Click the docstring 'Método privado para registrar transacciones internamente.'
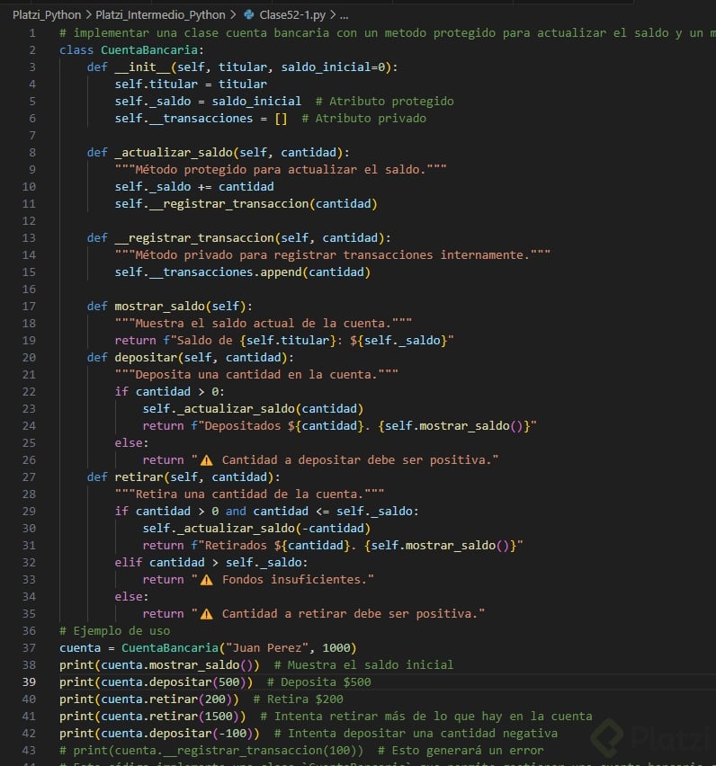Viewport: 716px width, 766px height. tap(332, 255)
